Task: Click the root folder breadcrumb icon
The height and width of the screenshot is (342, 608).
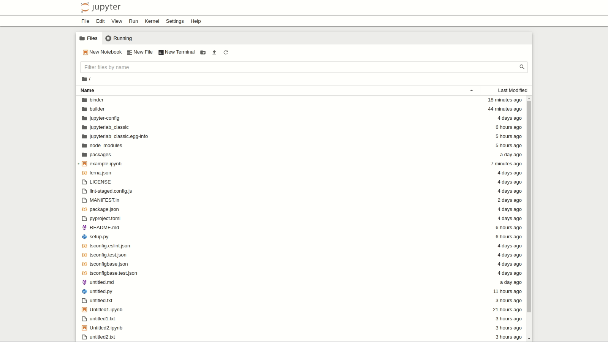Action: coord(84,79)
